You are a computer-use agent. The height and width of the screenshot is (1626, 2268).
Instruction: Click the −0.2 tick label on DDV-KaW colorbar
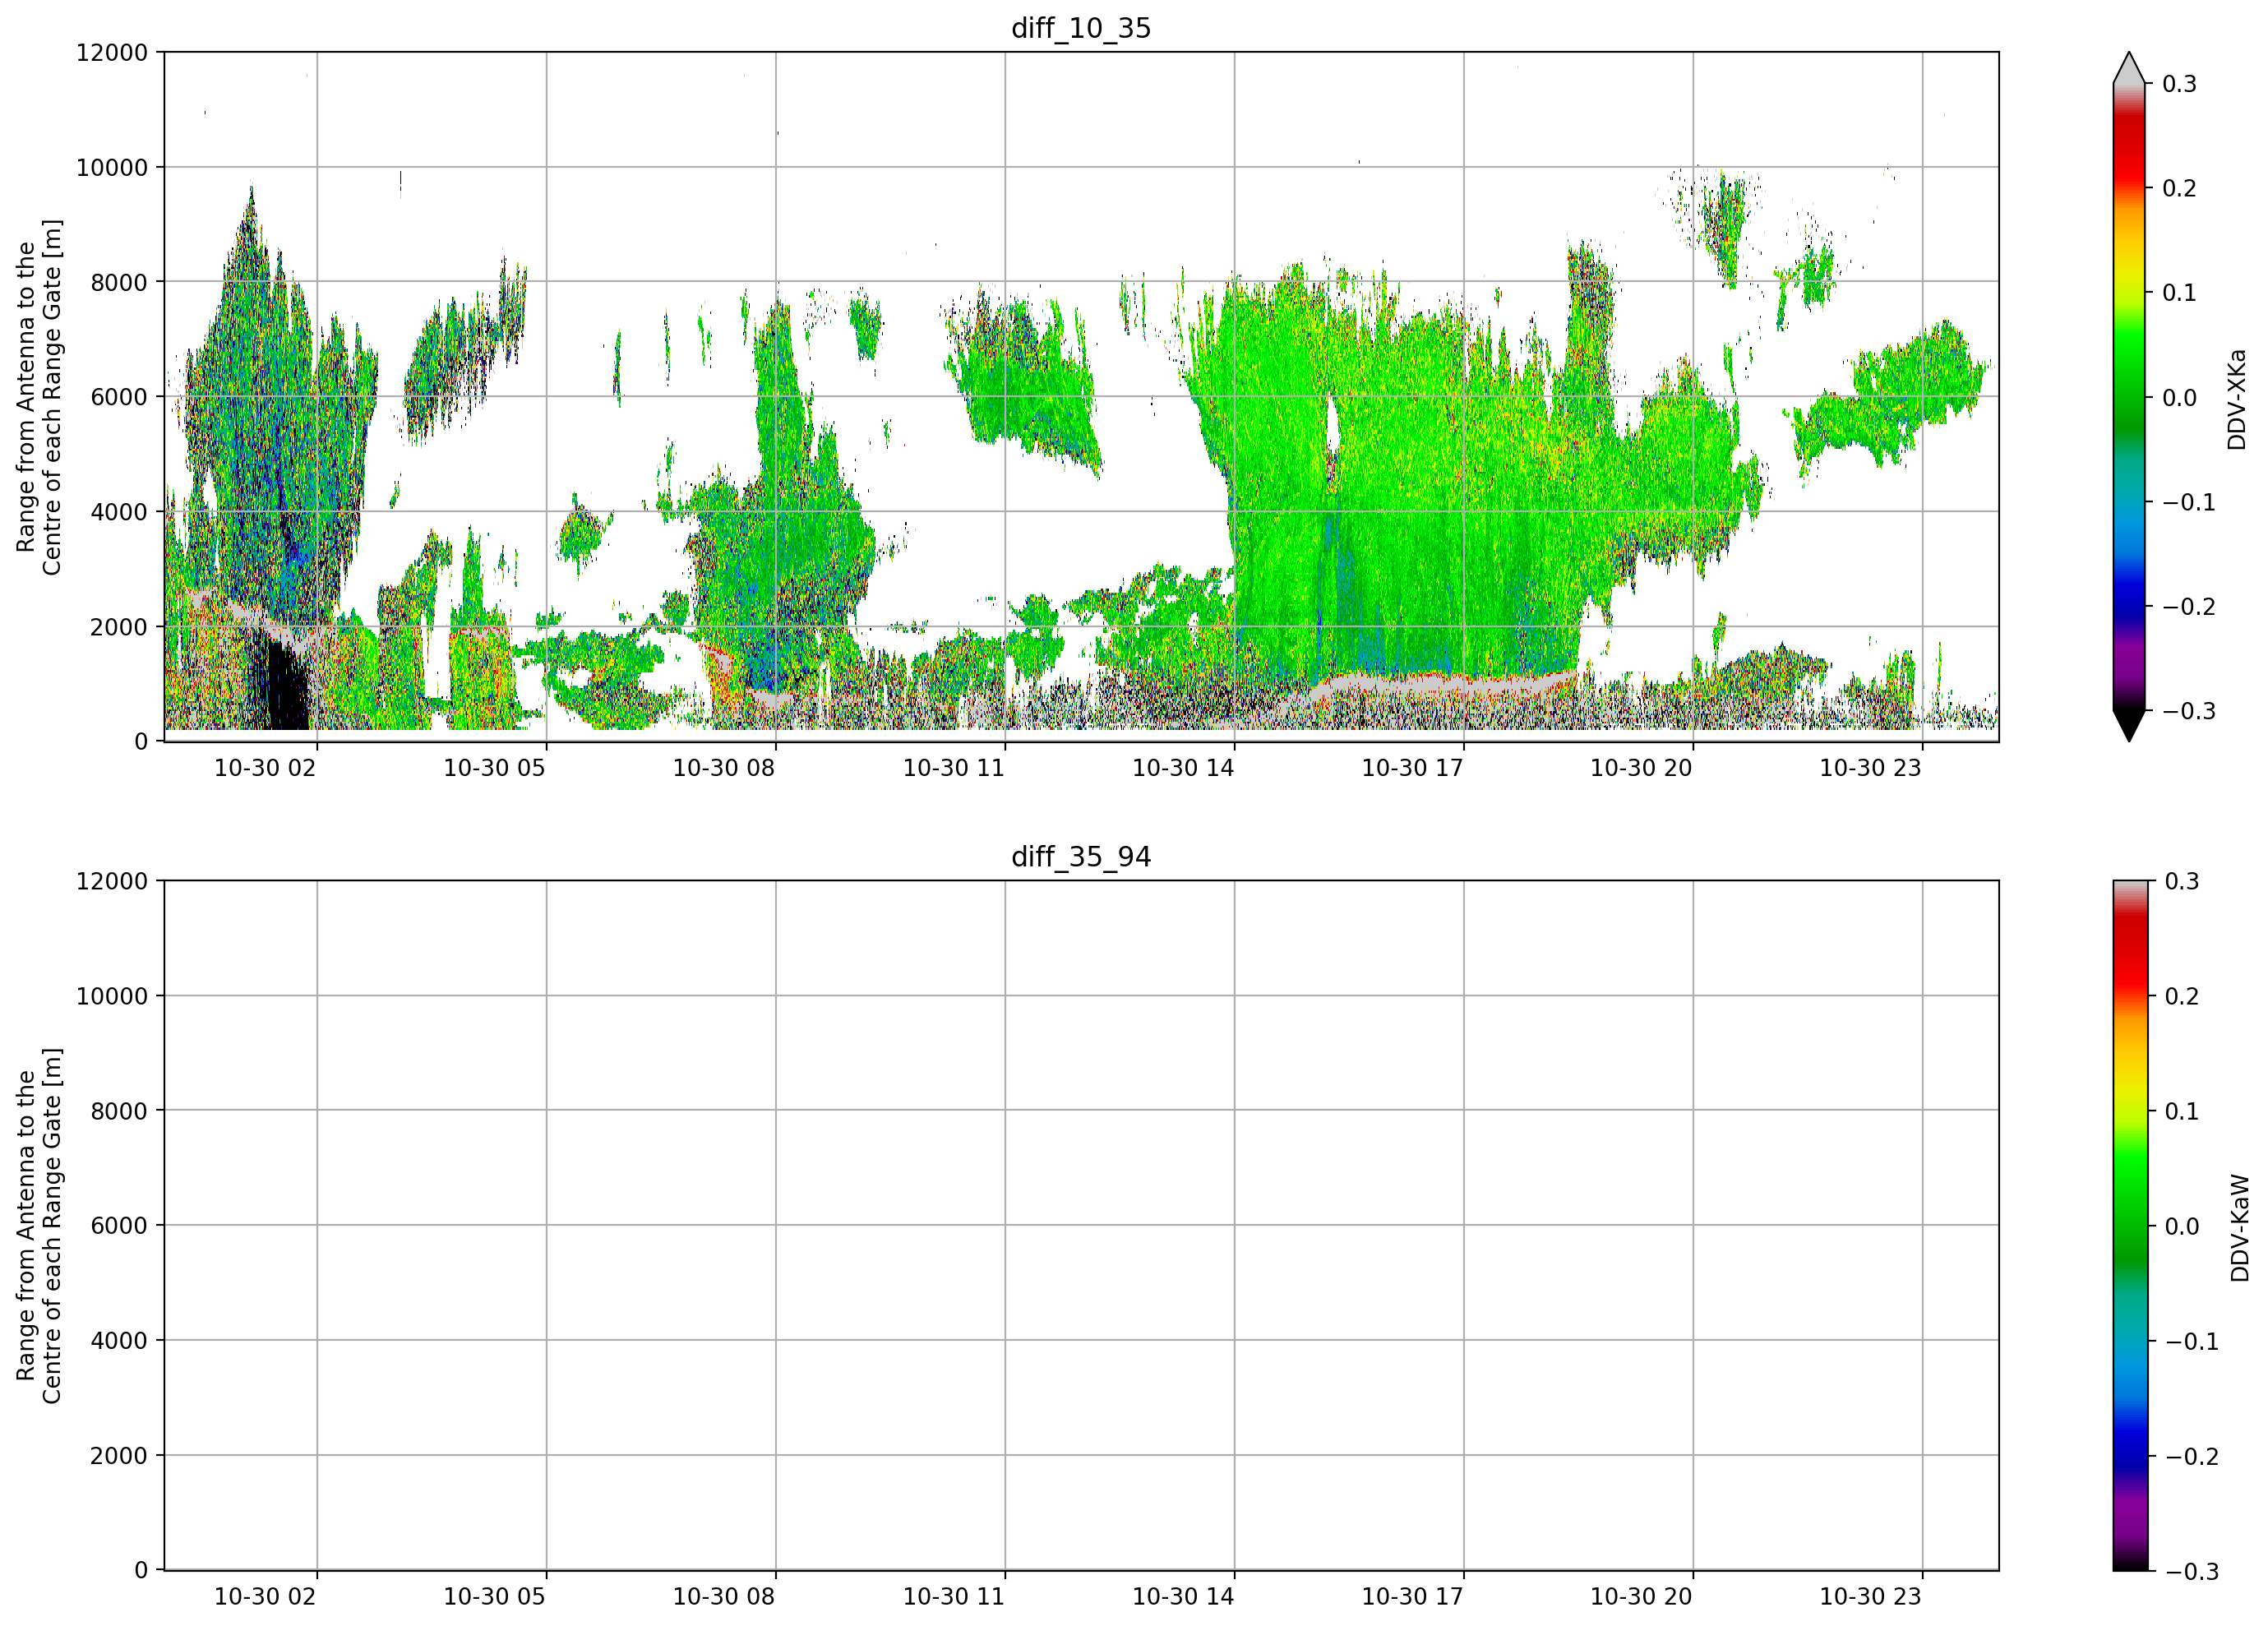pyautogui.click(x=2192, y=1457)
